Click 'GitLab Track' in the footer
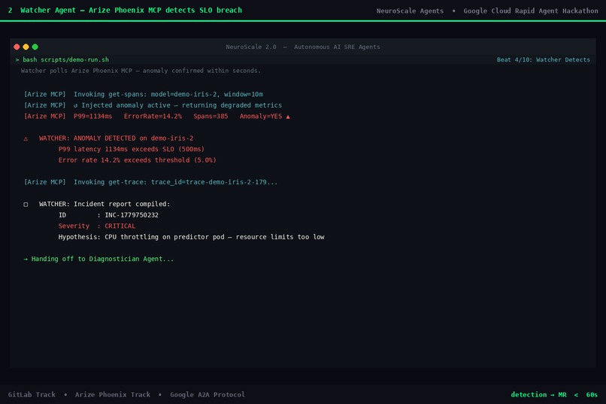 [32, 395]
